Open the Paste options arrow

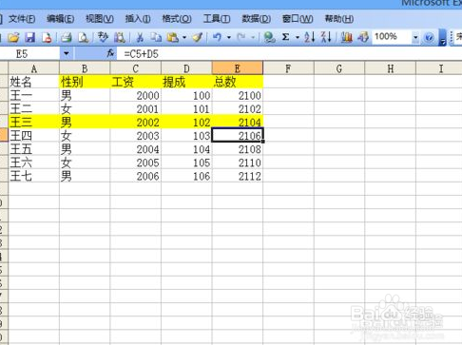[184, 38]
